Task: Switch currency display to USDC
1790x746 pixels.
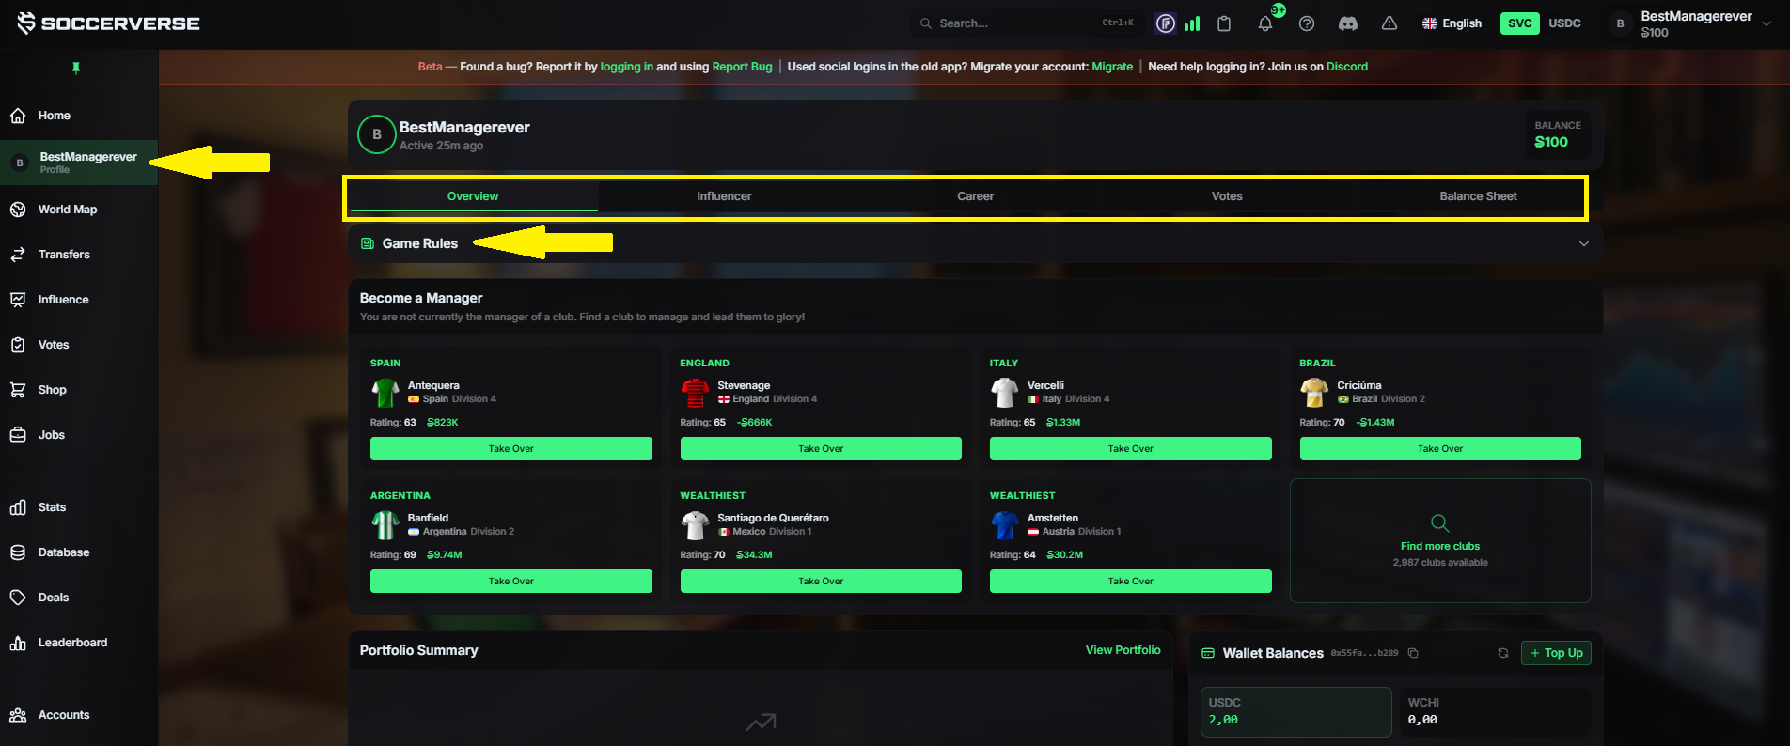Action: click(x=1564, y=23)
